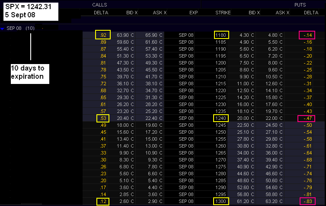The height and width of the screenshot is (206, 326).
Task: Click put ask 12.60 at 1215 strike
Action: [272, 84]
